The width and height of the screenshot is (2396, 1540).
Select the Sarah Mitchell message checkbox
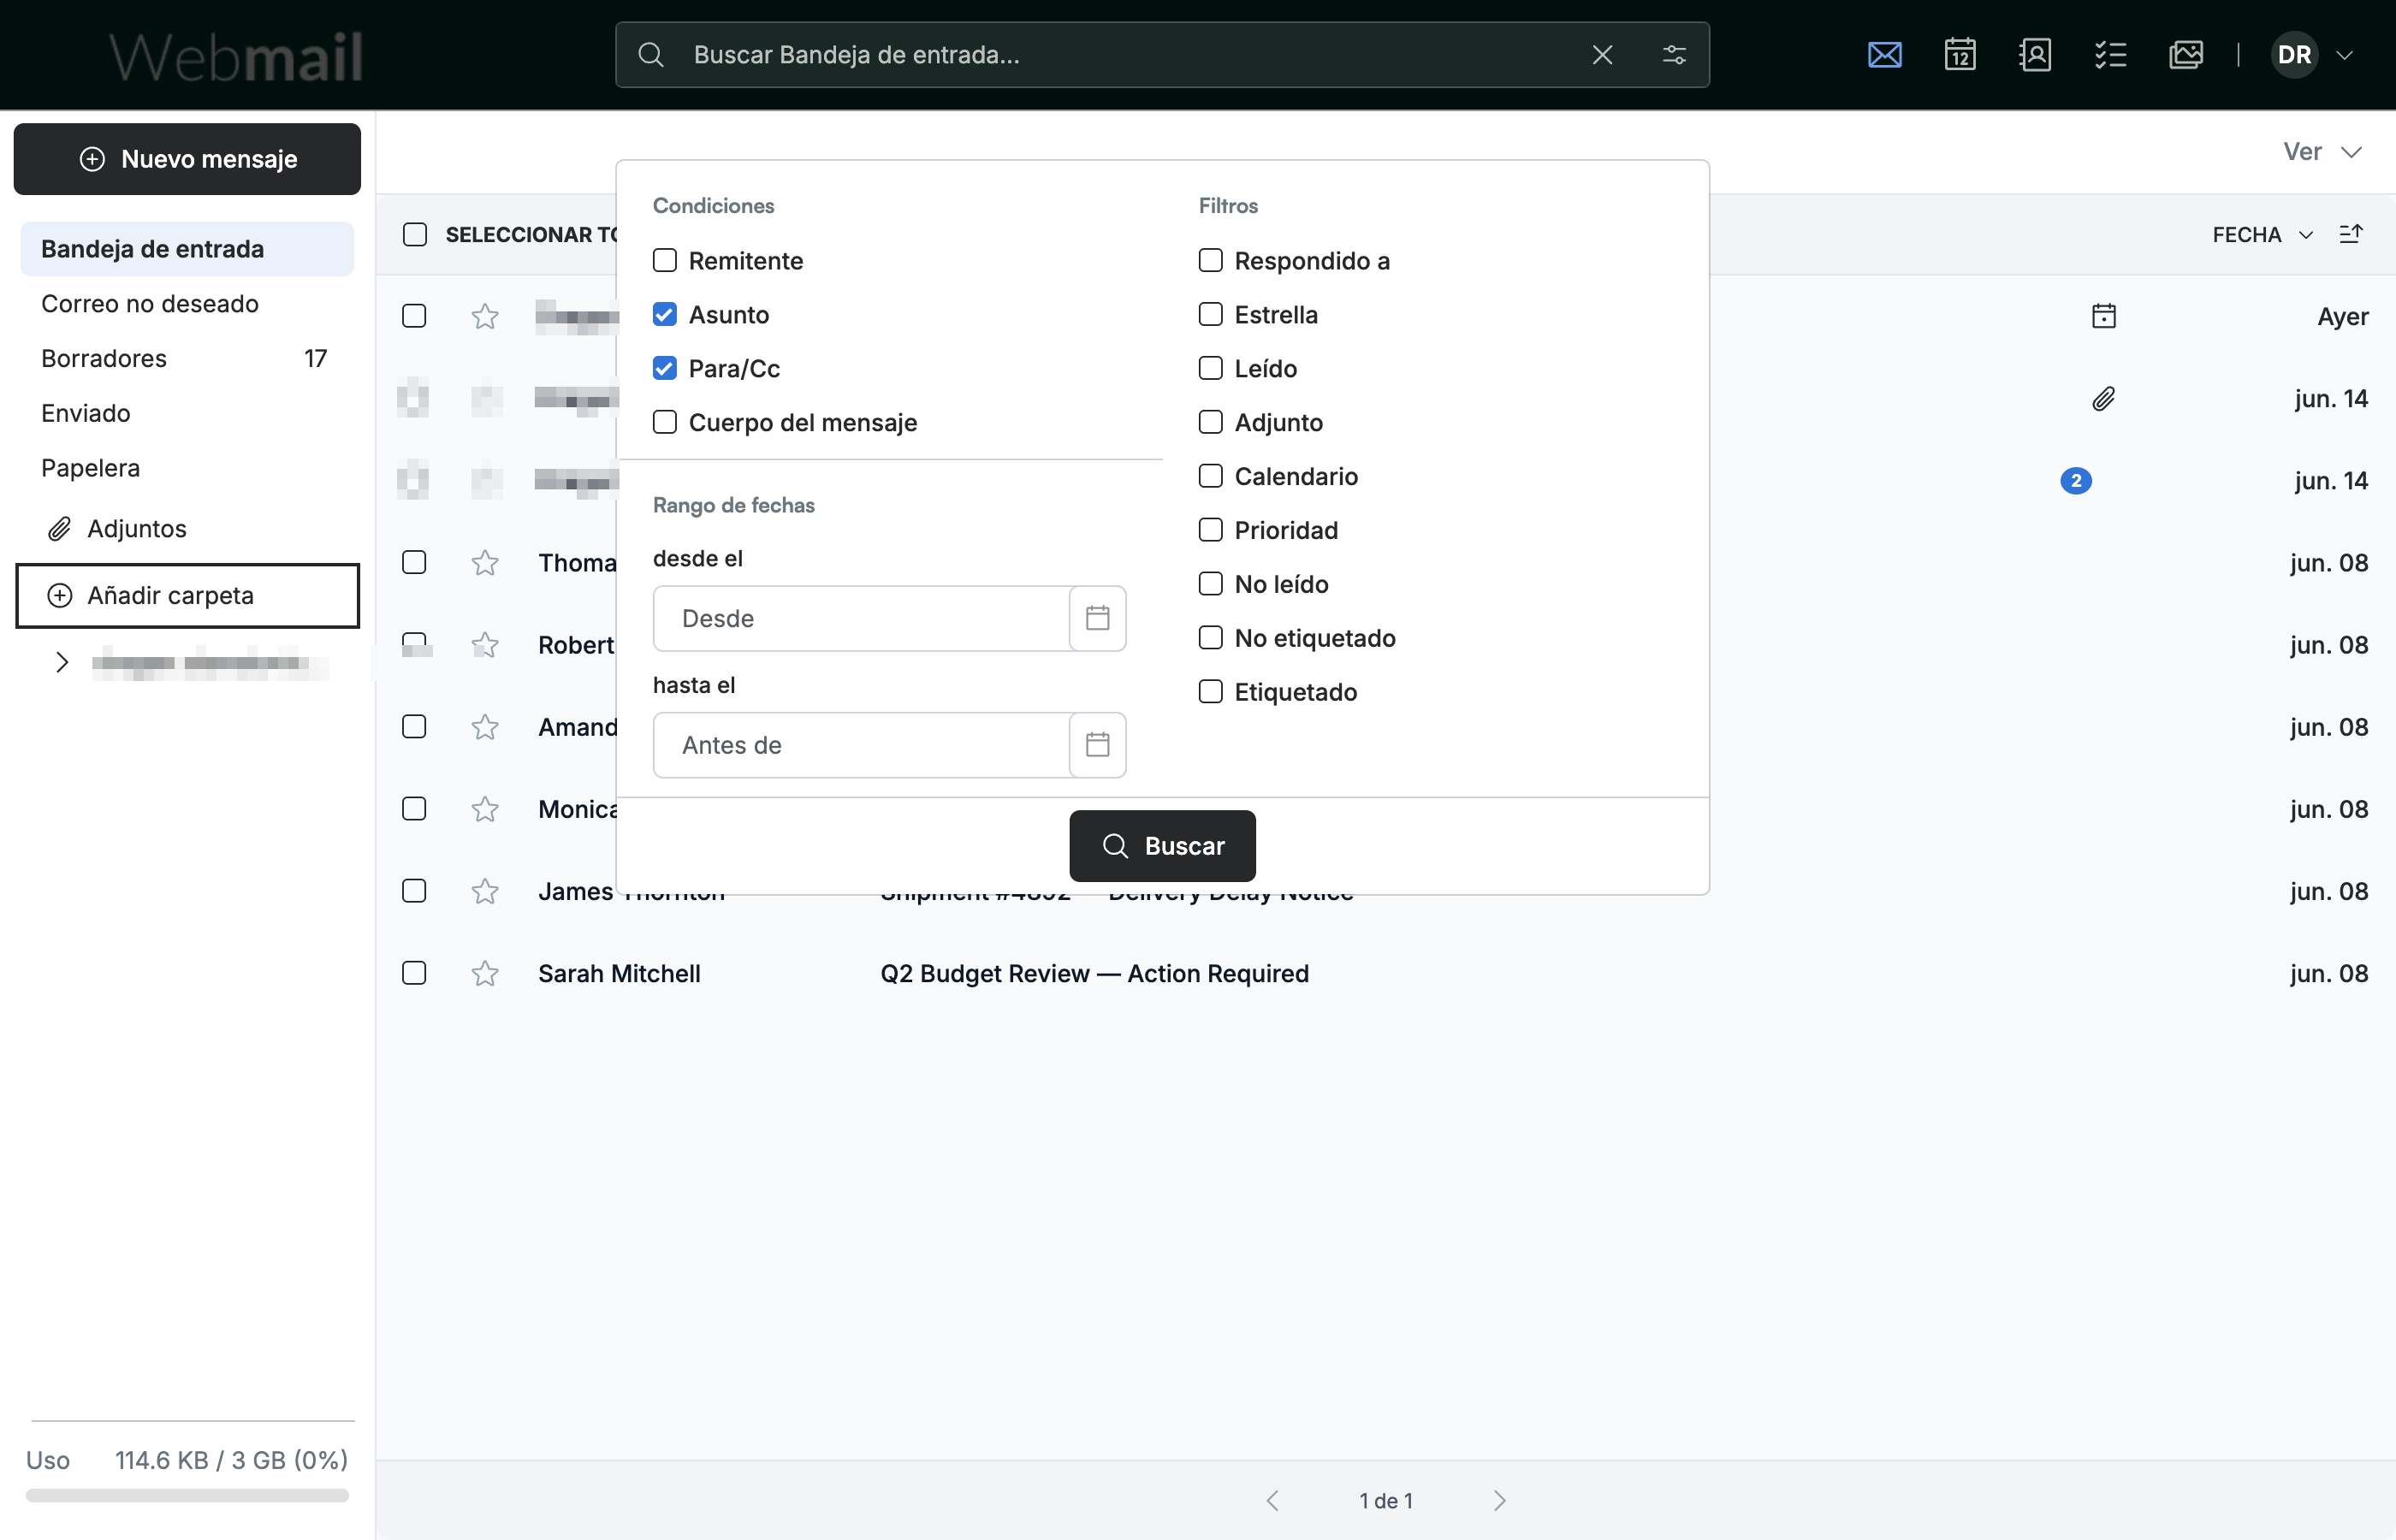tap(414, 973)
